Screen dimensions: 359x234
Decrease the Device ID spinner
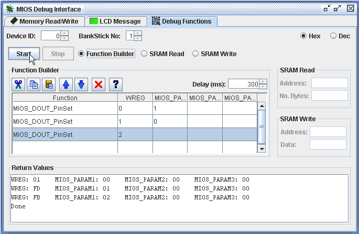tap(64, 38)
